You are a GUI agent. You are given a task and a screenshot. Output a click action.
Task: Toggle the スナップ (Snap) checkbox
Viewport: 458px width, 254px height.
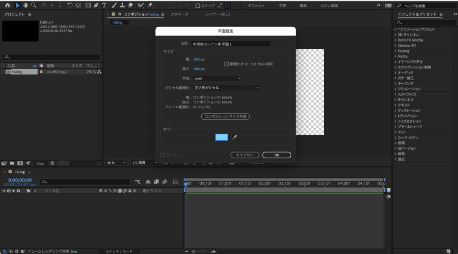[x=198, y=6]
